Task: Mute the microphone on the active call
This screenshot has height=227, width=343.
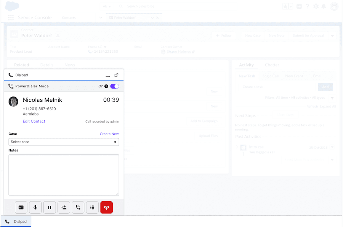Action: click(x=35, y=207)
